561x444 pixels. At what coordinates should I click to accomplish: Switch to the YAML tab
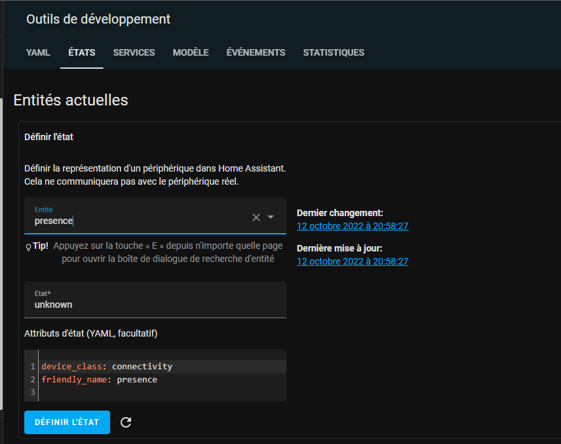pyautogui.click(x=38, y=52)
